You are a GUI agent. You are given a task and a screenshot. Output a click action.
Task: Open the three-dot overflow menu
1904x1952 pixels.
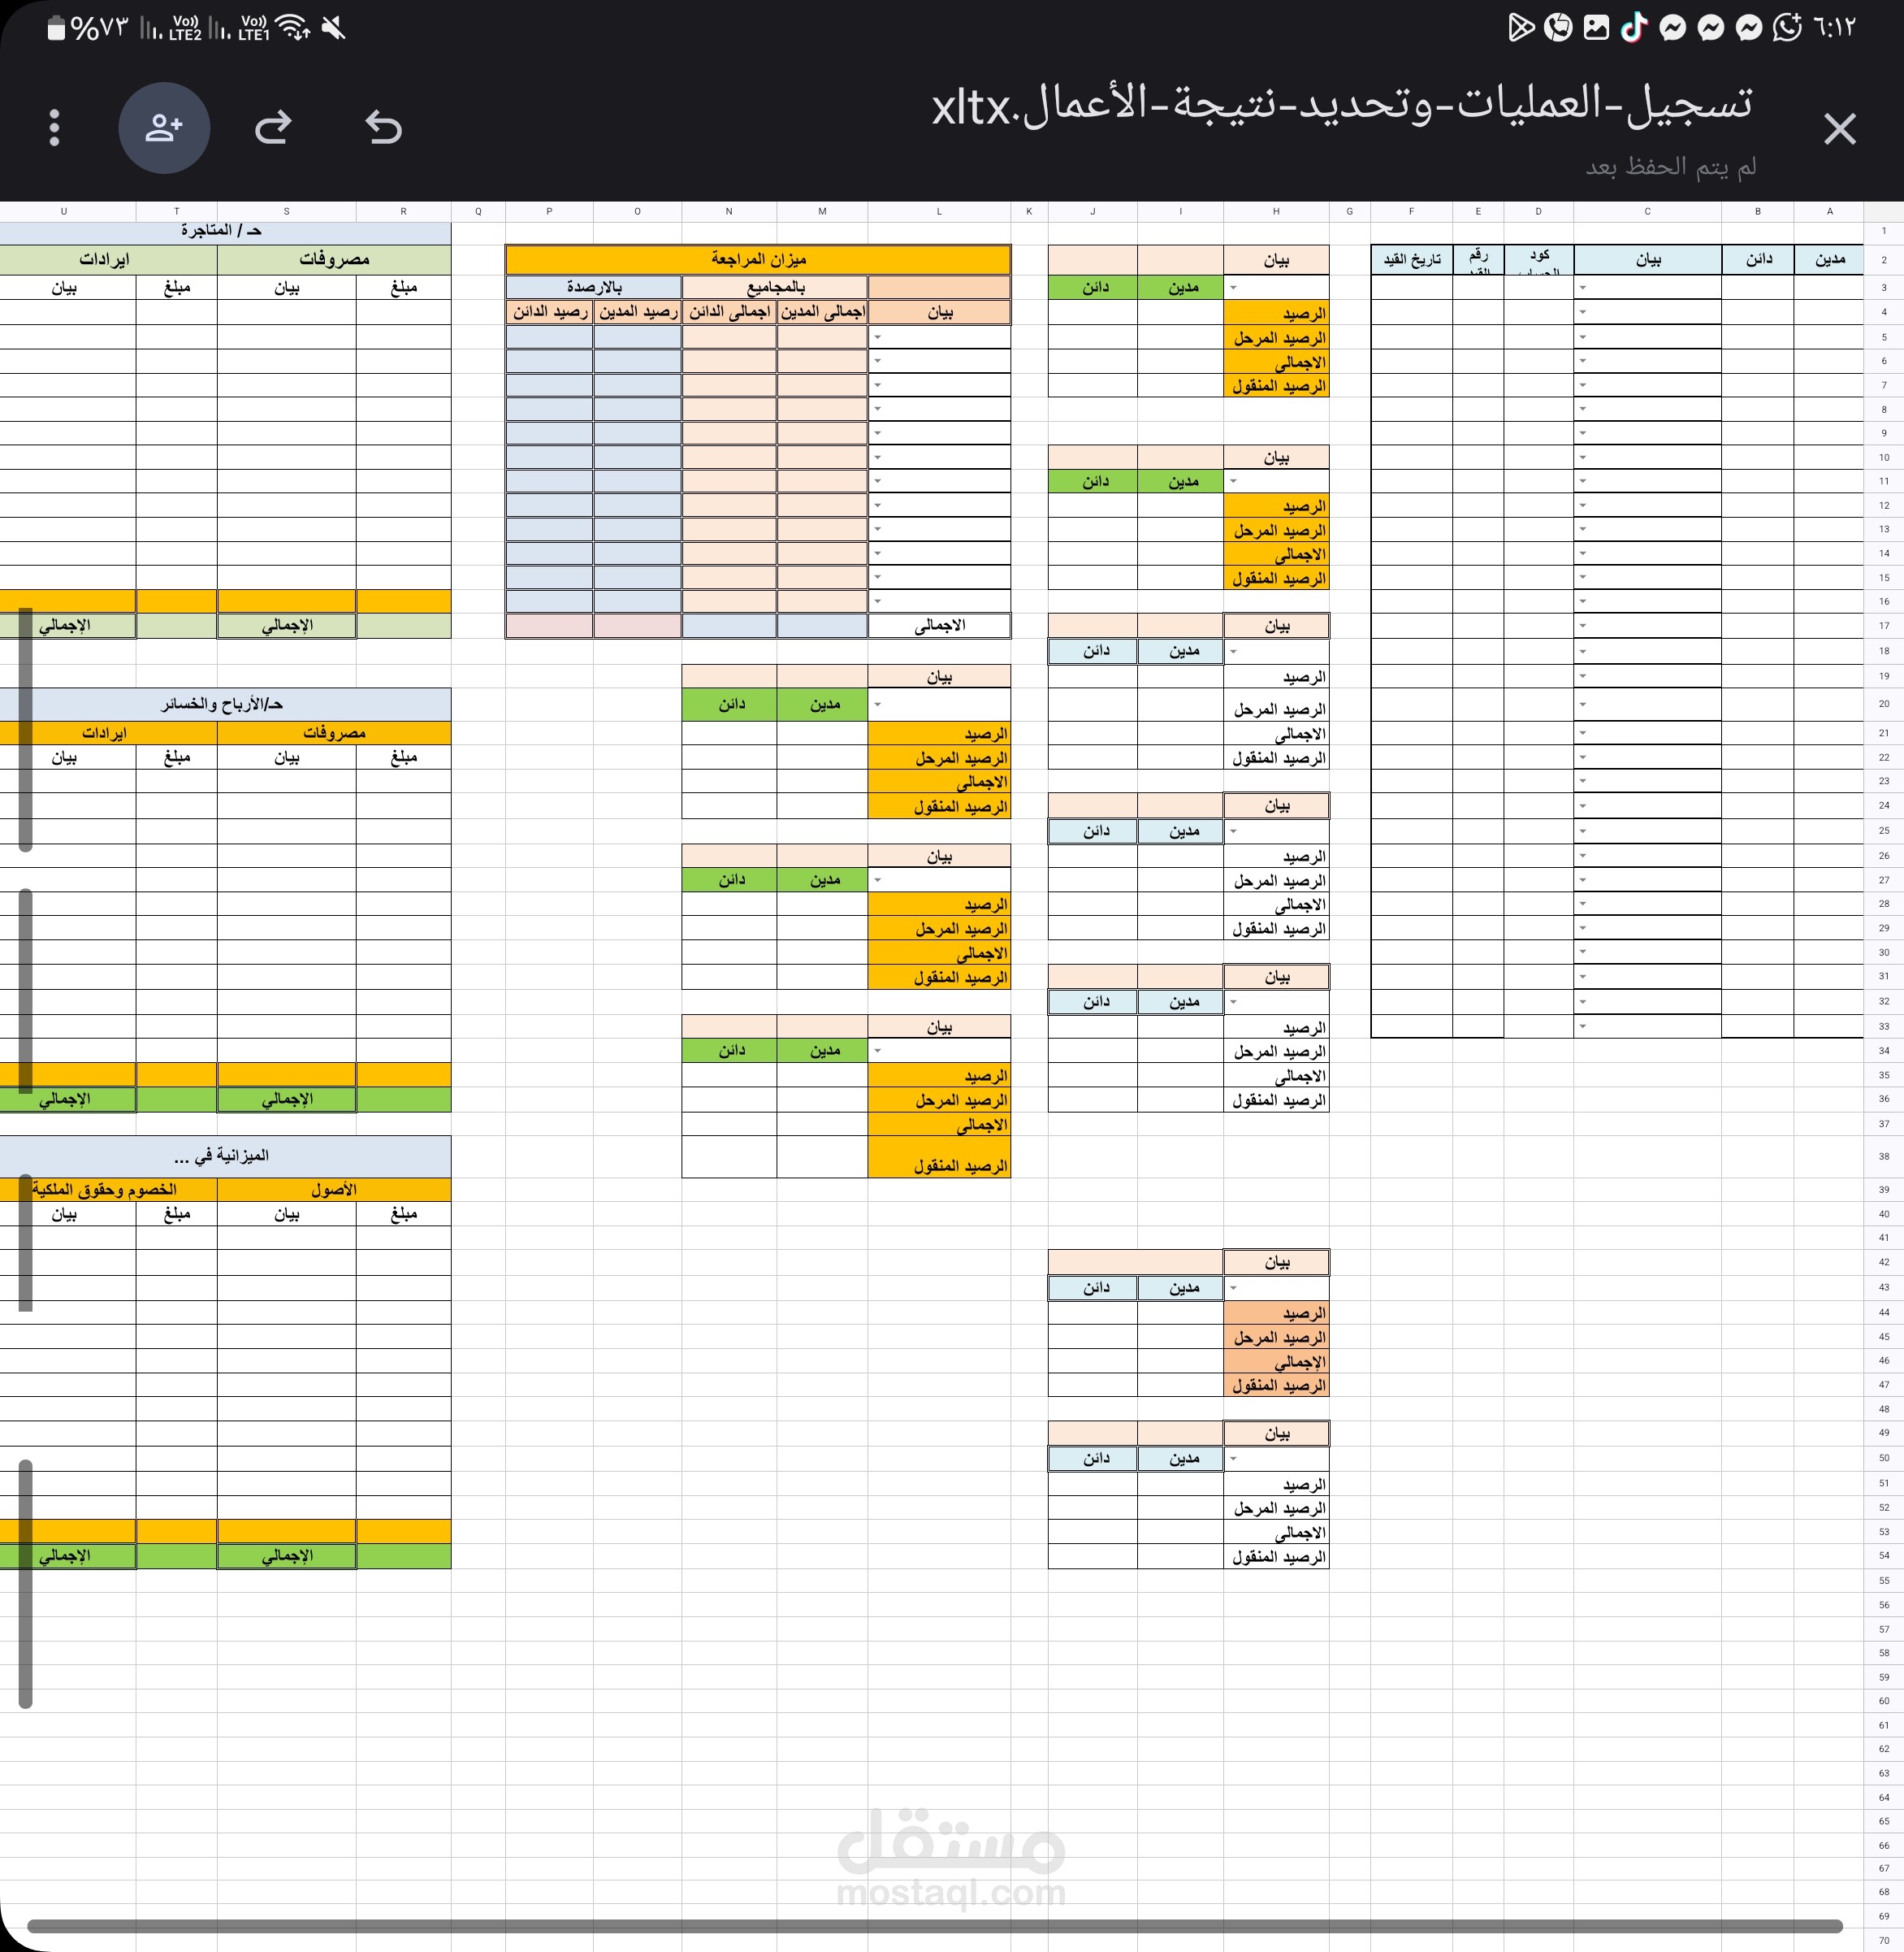click(55, 127)
